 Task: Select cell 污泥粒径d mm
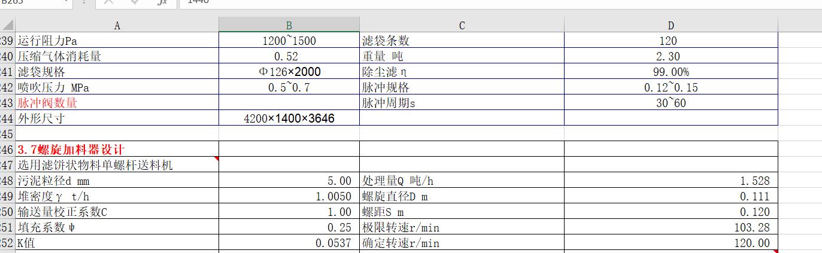117,180
